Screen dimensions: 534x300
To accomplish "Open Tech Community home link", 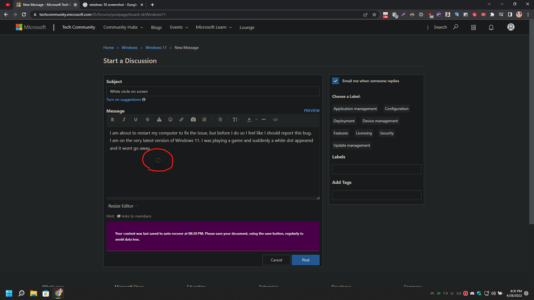I will click(x=79, y=27).
